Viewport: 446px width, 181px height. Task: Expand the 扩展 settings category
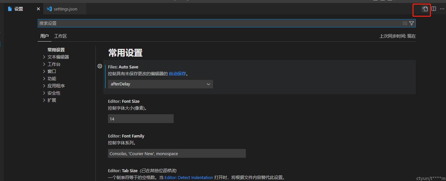(x=44, y=100)
